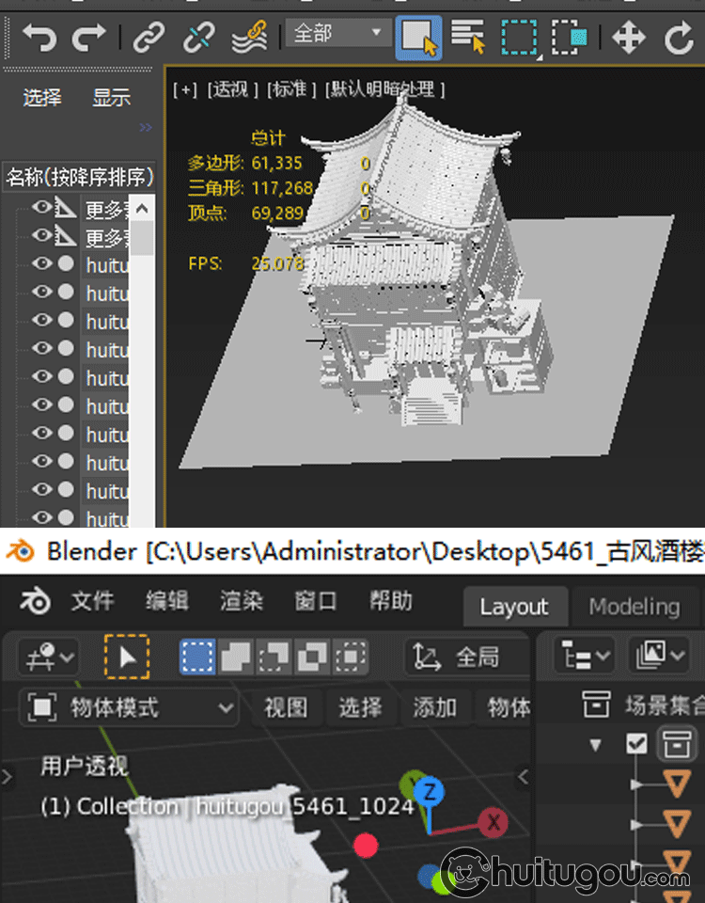705x903 pixels.
Task: Hide the top object in the scene explorer list
Action: 41,209
